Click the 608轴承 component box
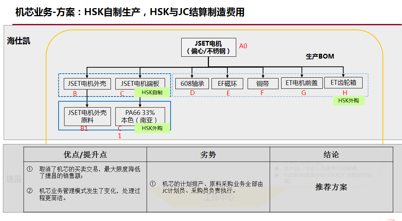 pos(192,84)
